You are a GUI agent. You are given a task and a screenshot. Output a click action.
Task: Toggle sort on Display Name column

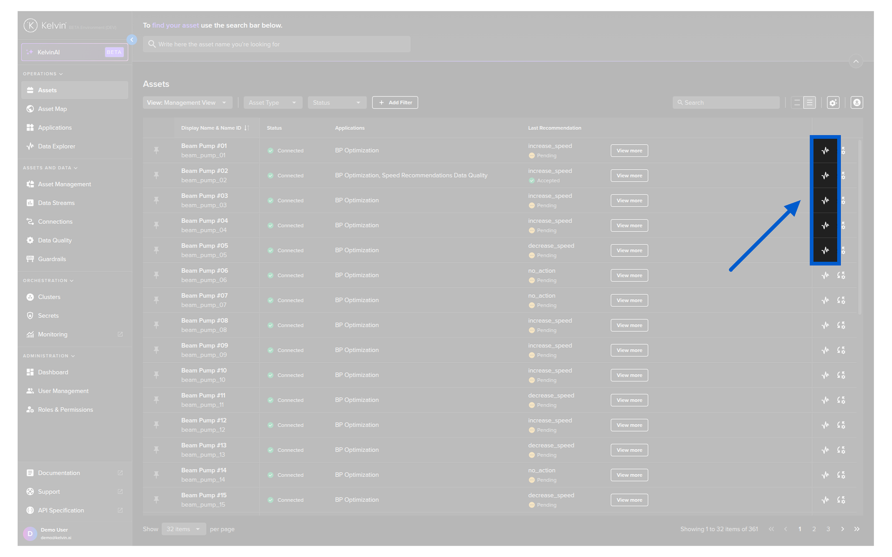pyautogui.click(x=247, y=128)
